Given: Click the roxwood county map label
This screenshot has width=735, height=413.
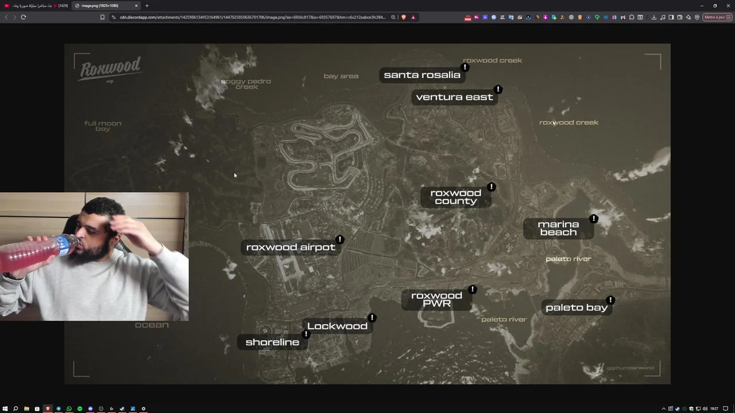Looking at the screenshot, I should click(x=455, y=197).
